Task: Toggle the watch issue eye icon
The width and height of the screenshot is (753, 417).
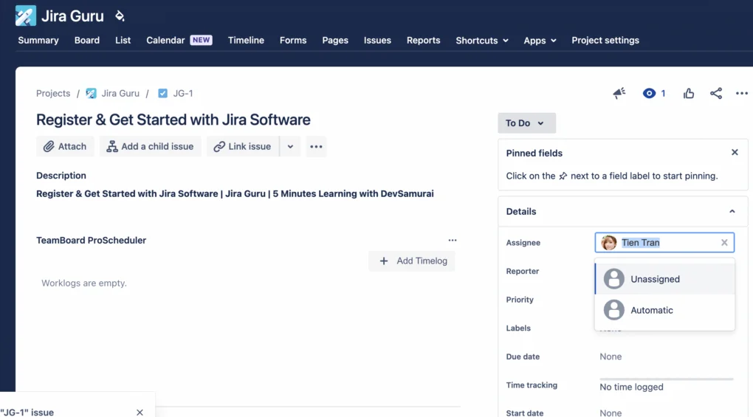Action: click(x=649, y=93)
